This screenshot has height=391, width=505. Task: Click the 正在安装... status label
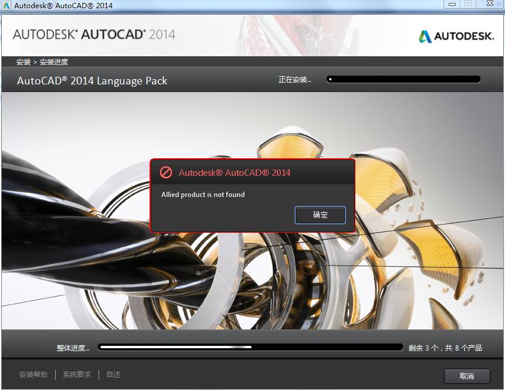click(x=294, y=80)
